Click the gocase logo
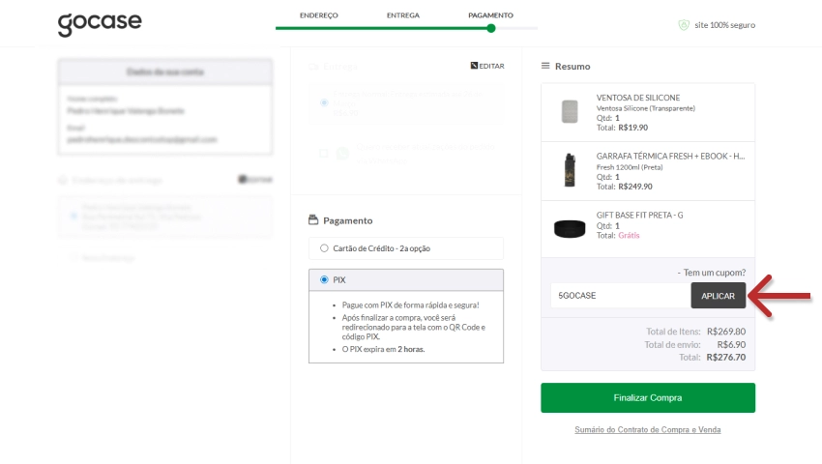 pos(100,23)
